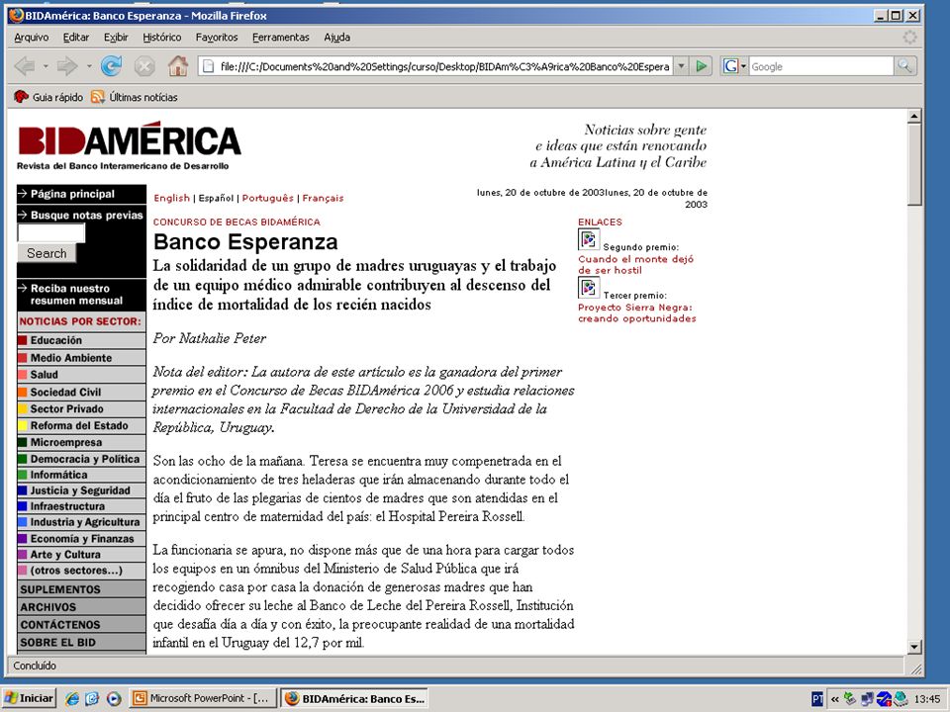Image resolution: width=950 pixels, height=712 pixels.
Task: Launch Internet Explorer from quick launch
Action: tap(72, 698)
